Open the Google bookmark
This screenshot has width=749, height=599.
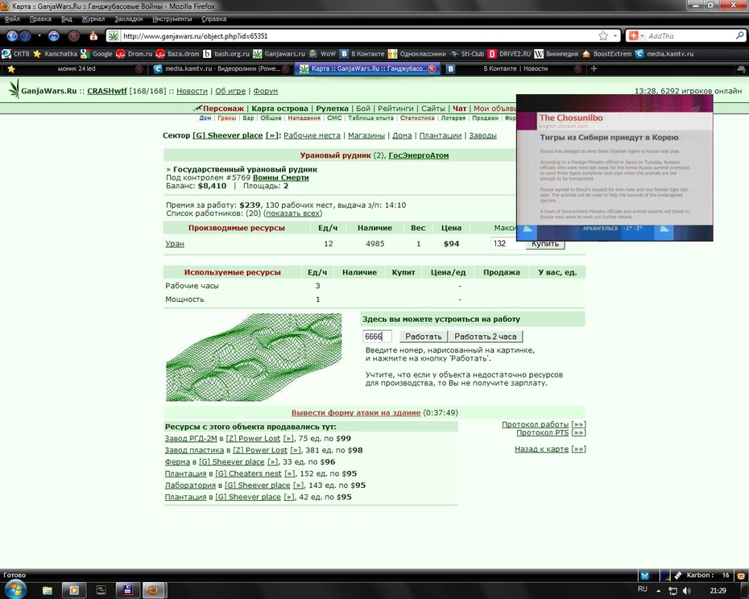97,54
